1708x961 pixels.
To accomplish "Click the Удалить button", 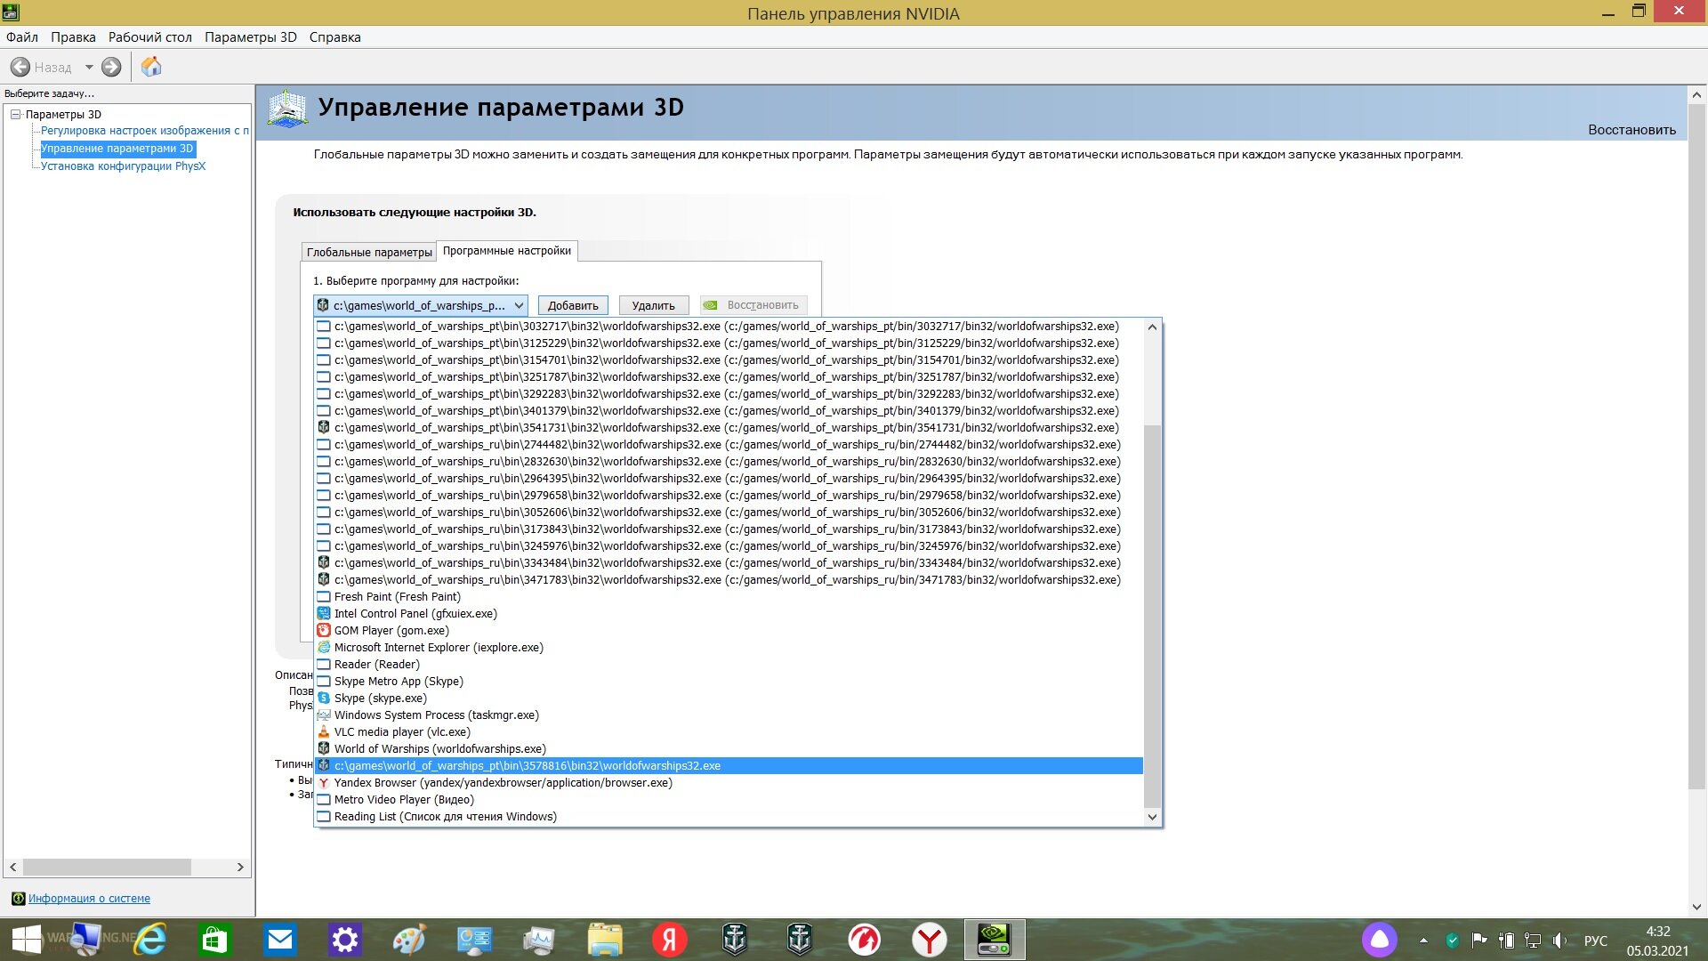I will [654, 305].
